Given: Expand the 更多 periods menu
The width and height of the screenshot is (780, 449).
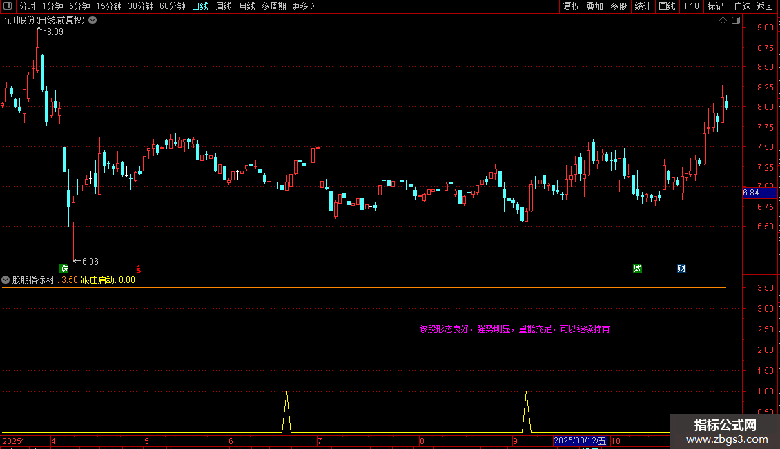Looking at the screenshot, I should coord(303,6).
